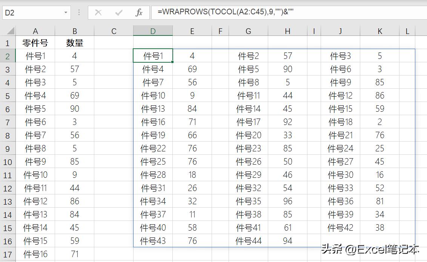Select cell D2 containing 件号1
This screenshot has width=427, height=262.
[153, 55]
